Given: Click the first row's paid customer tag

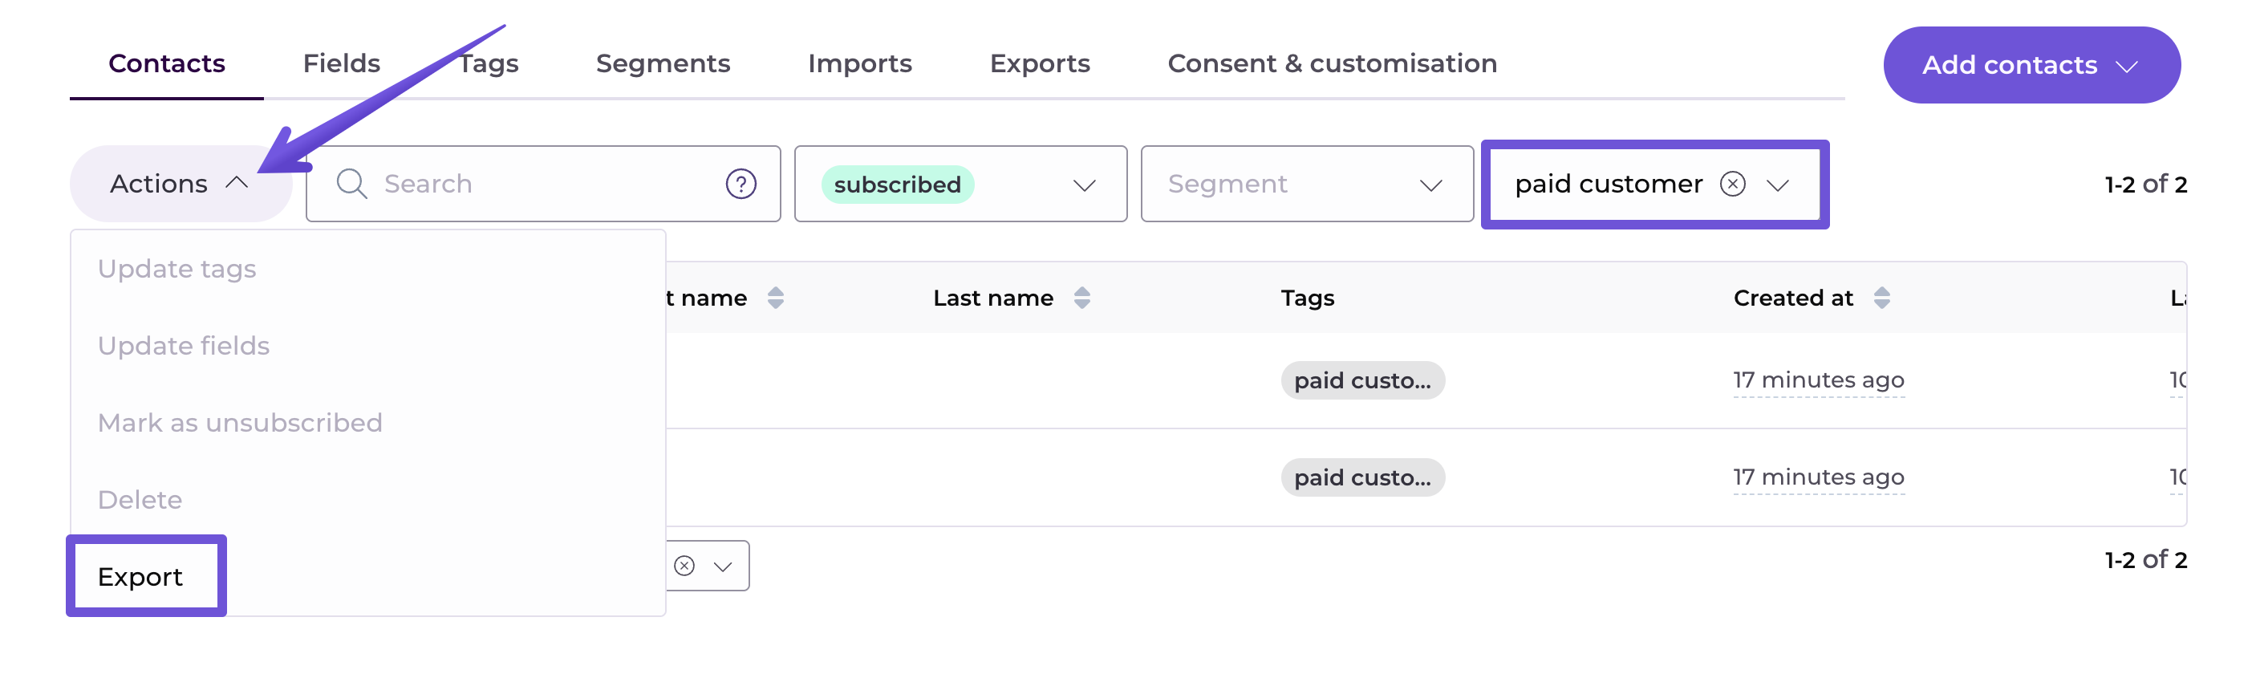Looking at the screenshot, I should pyautogui.click(x=1361, y=381).
